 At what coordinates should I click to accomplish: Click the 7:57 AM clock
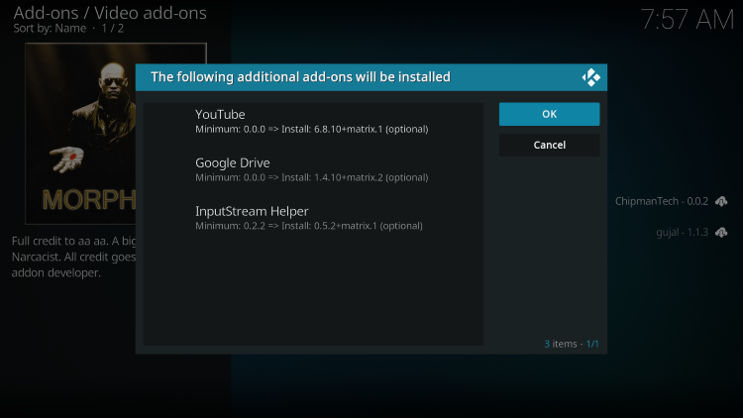click(688, 20)
